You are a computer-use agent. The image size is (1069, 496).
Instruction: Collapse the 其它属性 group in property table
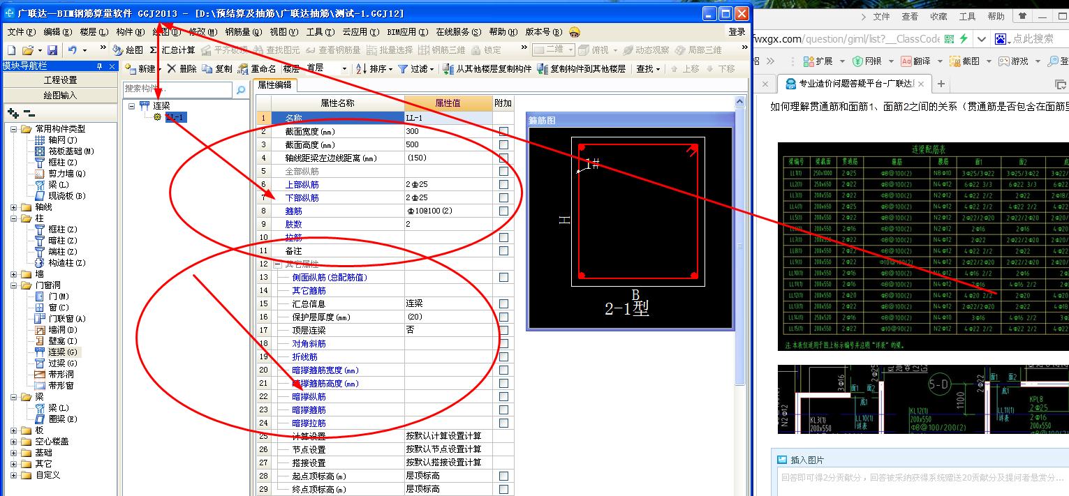277,264
